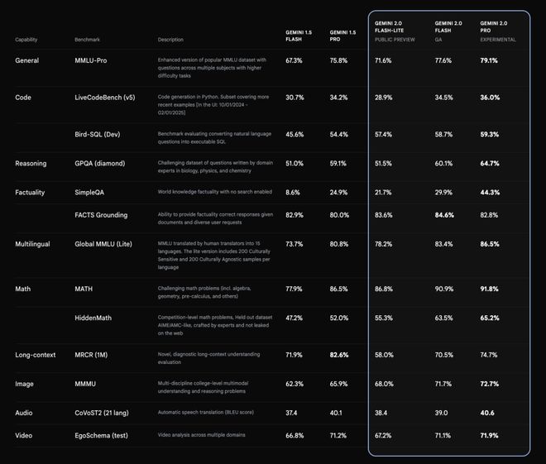Click the Description column header
Viewport: 546px width, 464px height.
click(x=170, y=39)
